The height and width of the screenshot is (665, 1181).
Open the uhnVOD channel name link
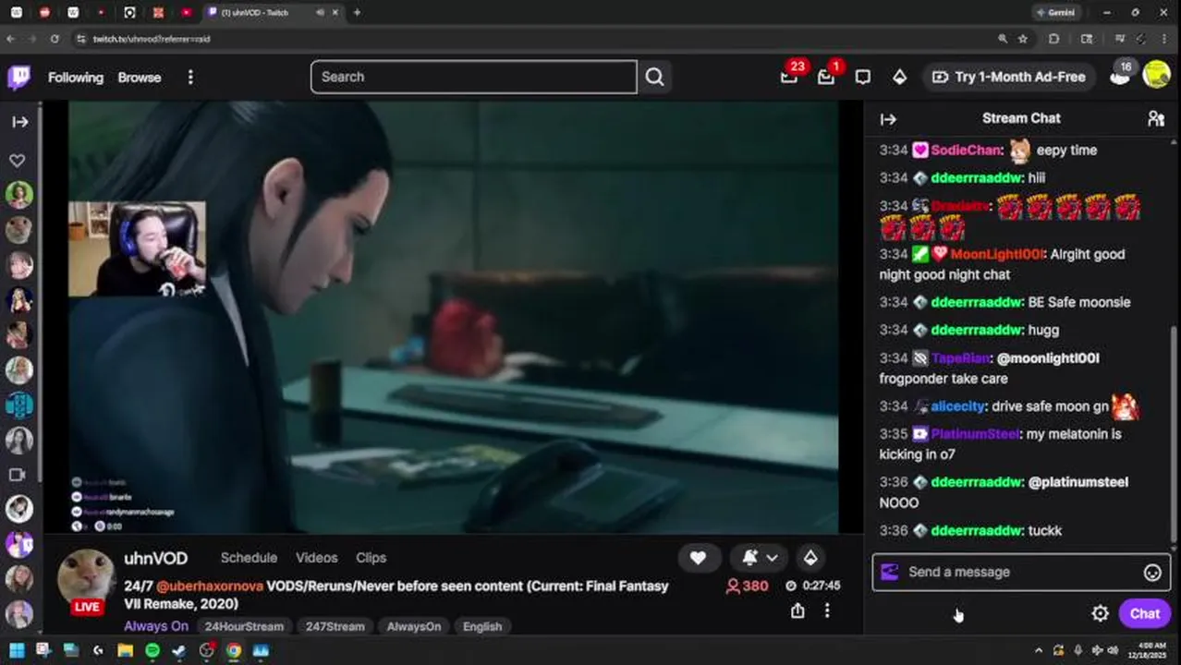(156, 558)
